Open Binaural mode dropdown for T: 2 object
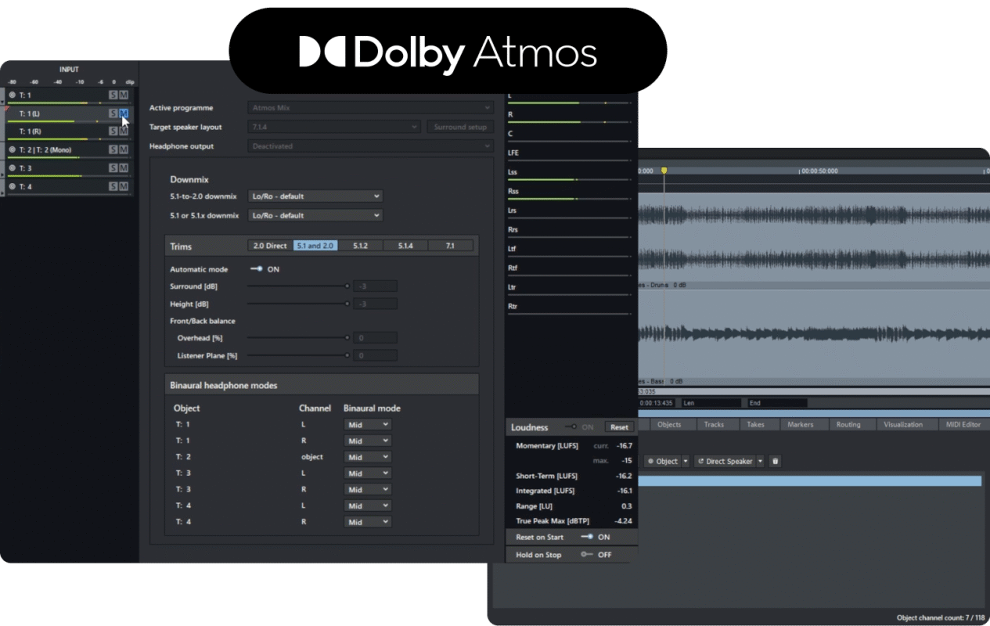The width and height of the screenshot is (990, 626). [367, 457]
